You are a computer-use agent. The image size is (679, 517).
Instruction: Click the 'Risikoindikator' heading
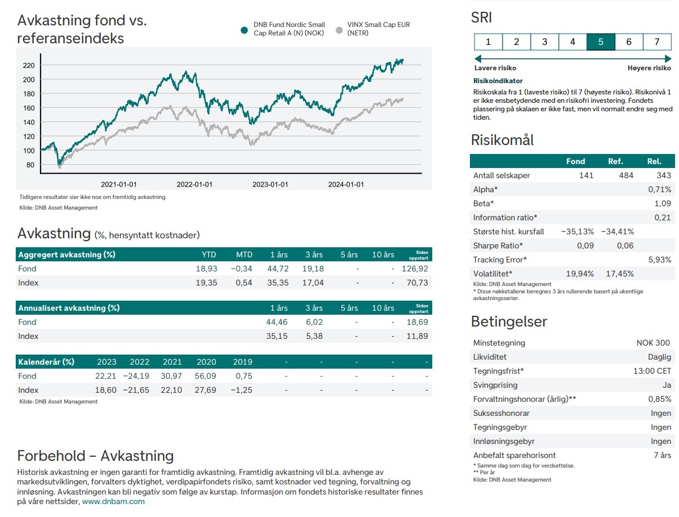(498, 81)
